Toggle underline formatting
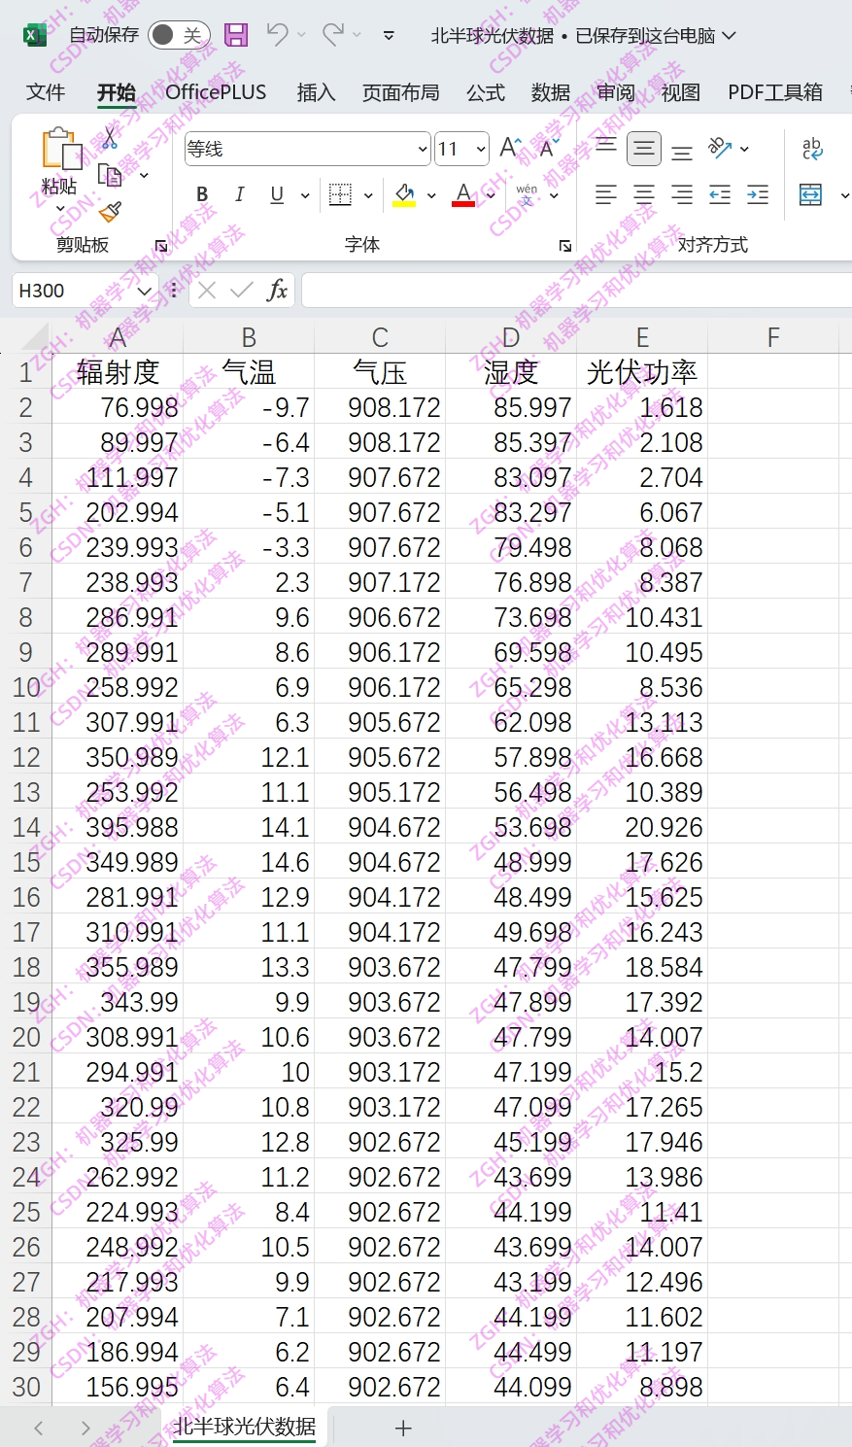 pos(276,194)
